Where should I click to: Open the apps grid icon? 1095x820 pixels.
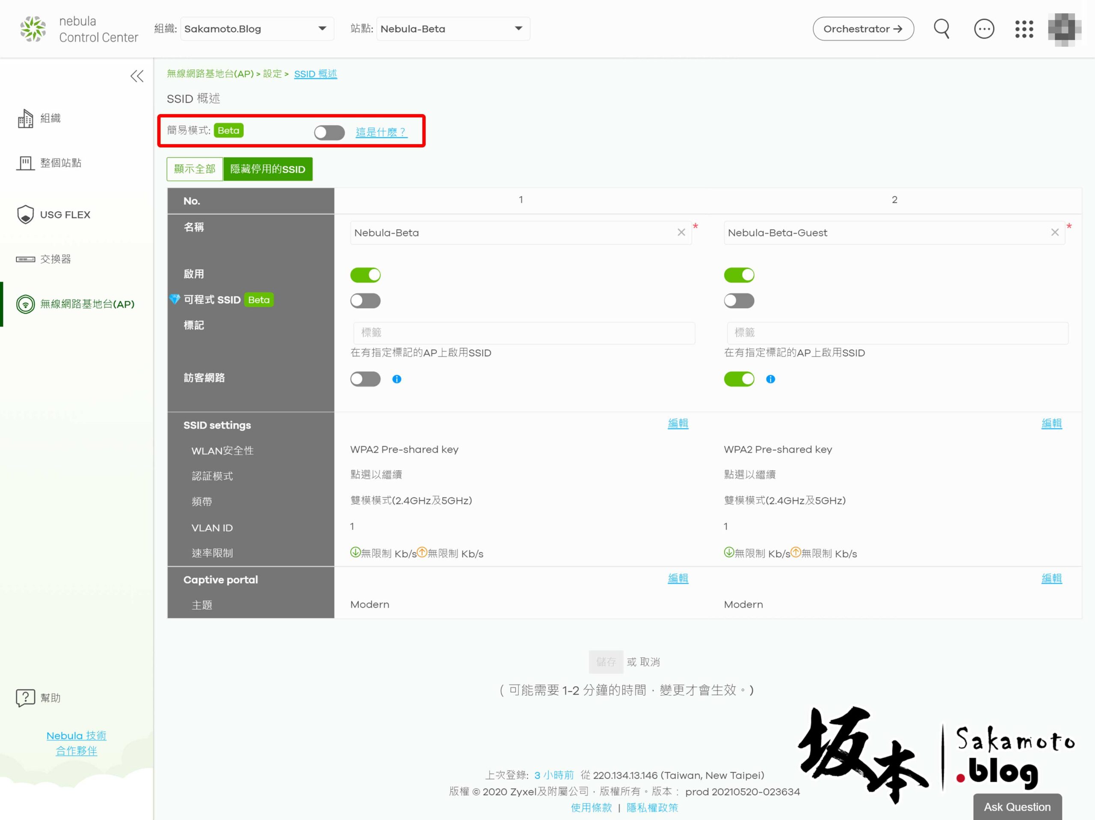coord(1024,29)
